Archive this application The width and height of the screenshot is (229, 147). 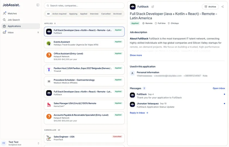pos(210,7)
